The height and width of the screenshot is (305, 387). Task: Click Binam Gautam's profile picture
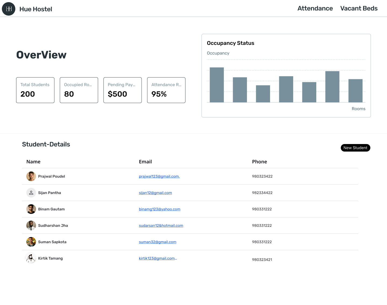[31, 209]
